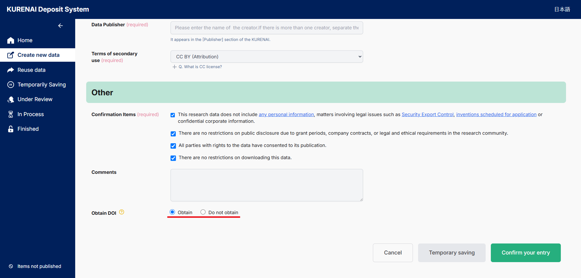Open Temporarily Saving list

tap(38, 85)
